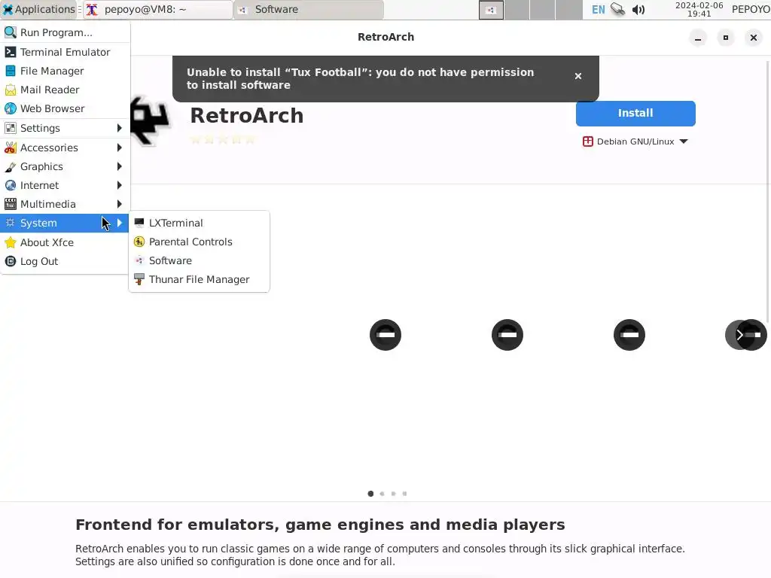This screenshot has width=771, height=578.
Task: Click the first loading screenshot placeholder
Action: pos(385,335)
